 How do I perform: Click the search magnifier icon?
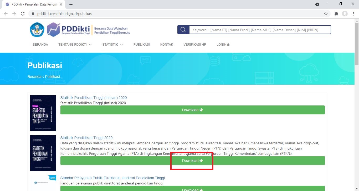183,30
